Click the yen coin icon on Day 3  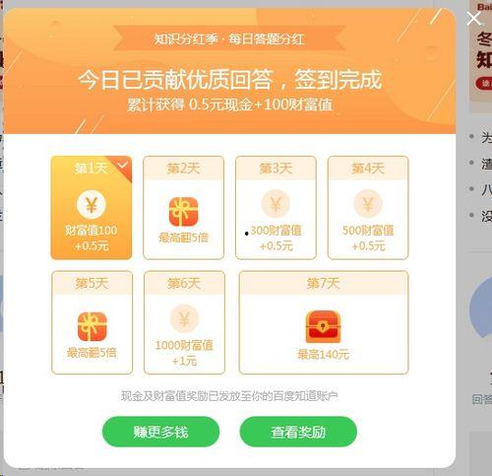click(276, 204)
